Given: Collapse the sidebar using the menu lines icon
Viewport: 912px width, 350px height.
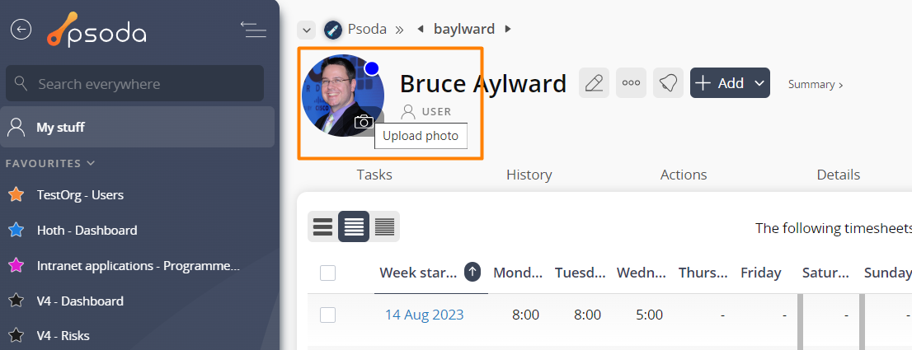Looking at the screenshot, I should click(x=254, y=29).
